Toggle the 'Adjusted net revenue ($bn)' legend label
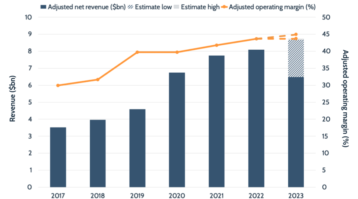Image resolution: width=358 pixels, height=199 pixels. [x=87, y=7]
